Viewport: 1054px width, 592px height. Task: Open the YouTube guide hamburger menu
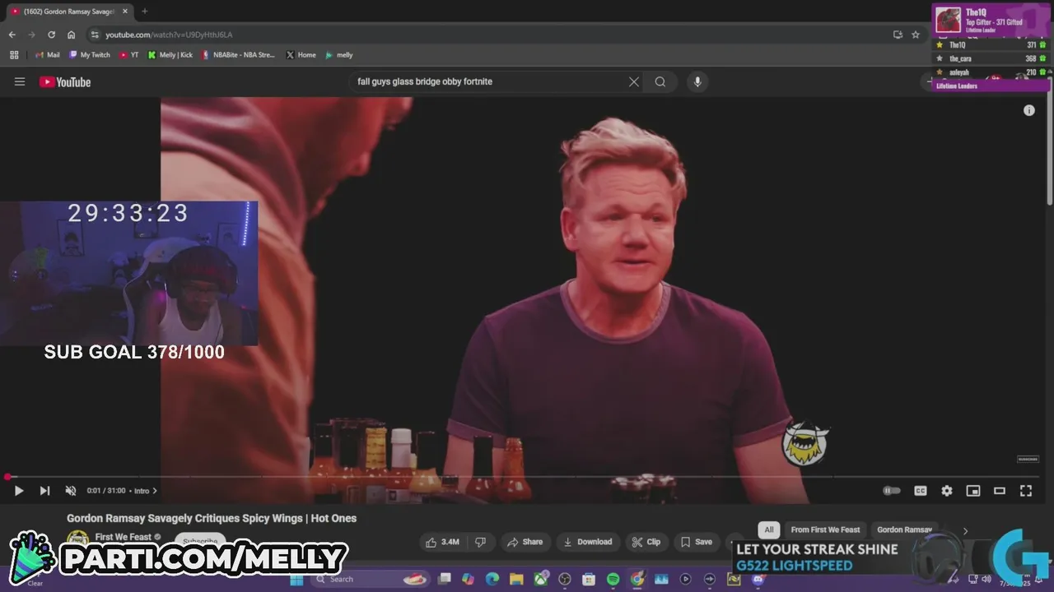tap(20, 81)
